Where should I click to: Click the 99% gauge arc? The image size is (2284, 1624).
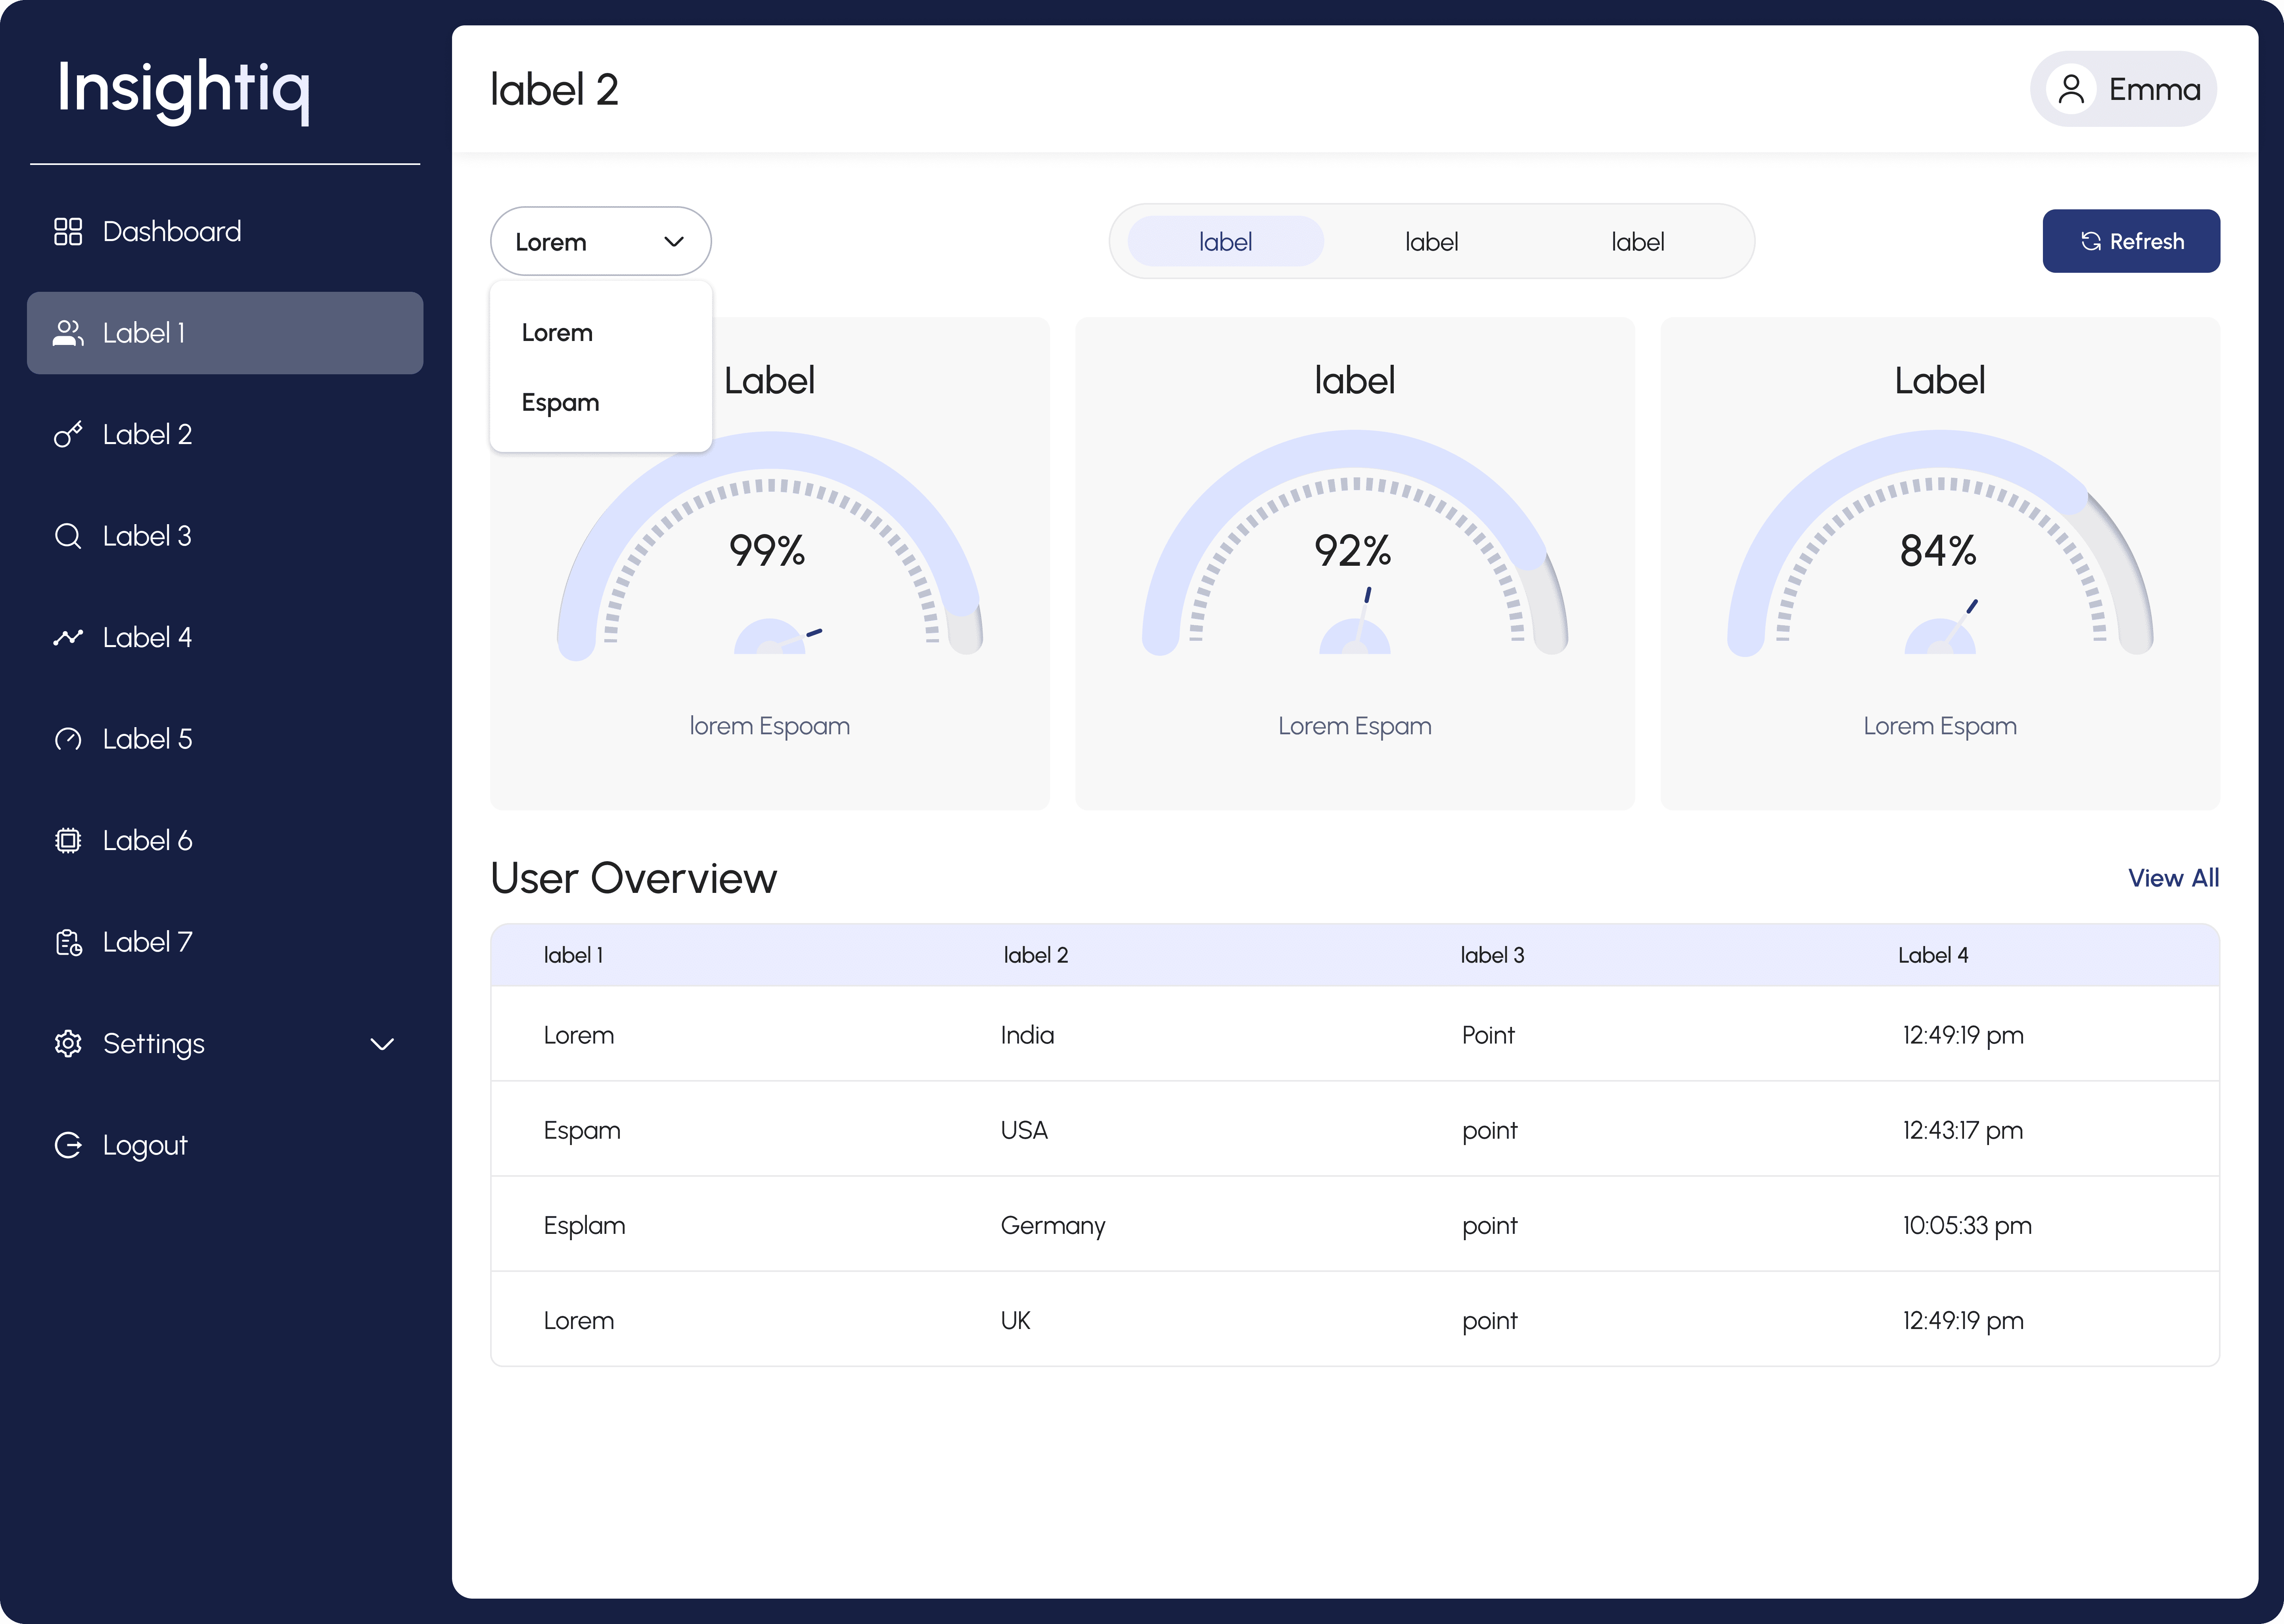[x=770, y=545]
